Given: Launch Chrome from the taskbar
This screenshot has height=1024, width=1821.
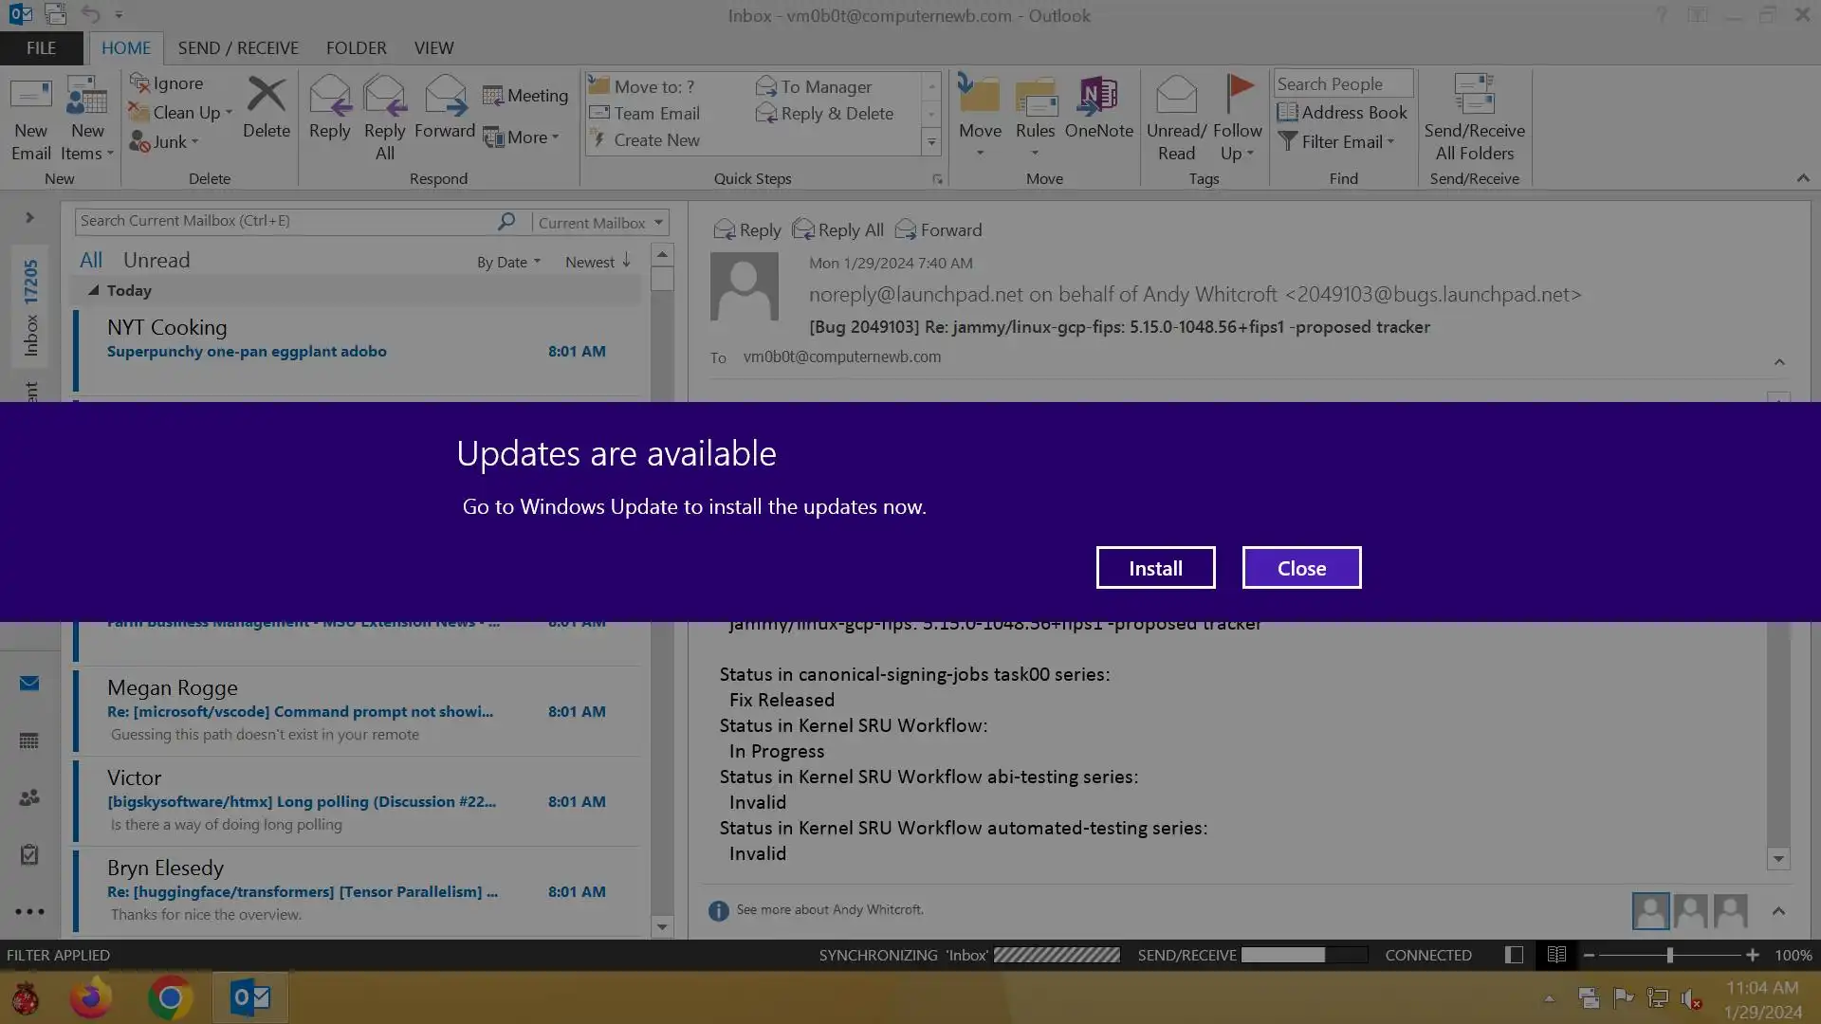Looking at the screenshot, I should [x=171, y=997].
